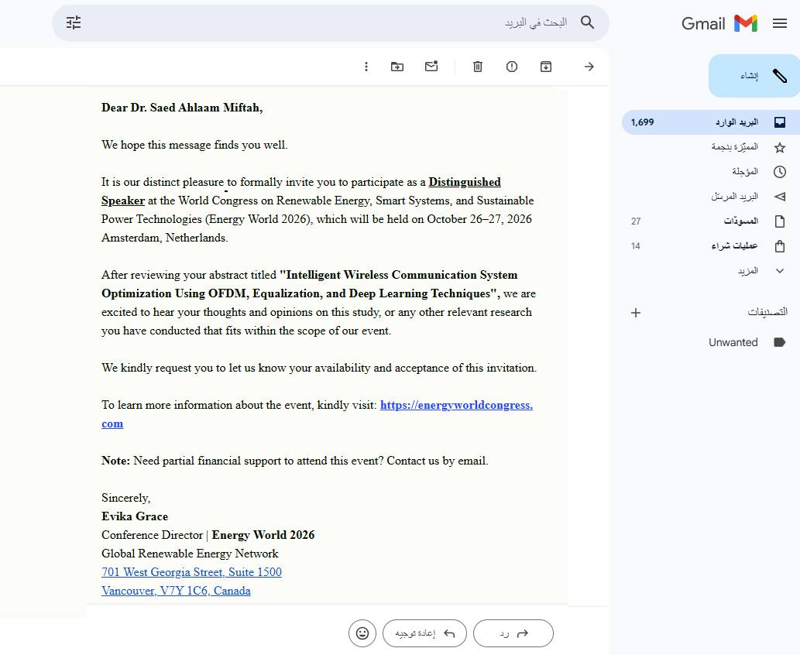This screenshot has height=655, width=800.
Task: Click the move-to folder icon
Action: tap(397, 67)
